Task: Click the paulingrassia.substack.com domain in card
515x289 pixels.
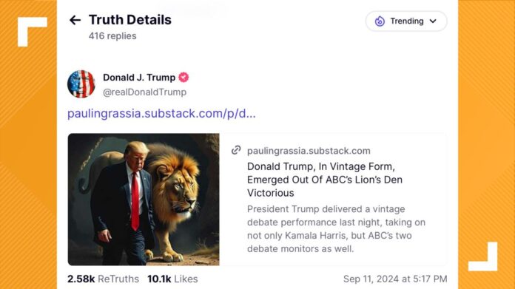Action: (309, 151)
